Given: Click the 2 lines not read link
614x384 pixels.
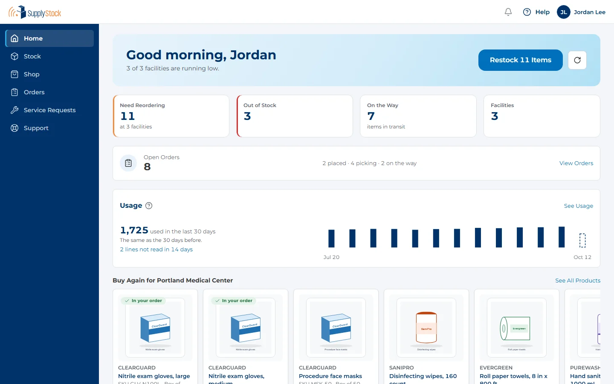Looking at the screenshot, I should 156,249.
